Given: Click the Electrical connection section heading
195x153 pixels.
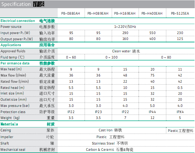Looking at the screenshot, I should point(18,21).
